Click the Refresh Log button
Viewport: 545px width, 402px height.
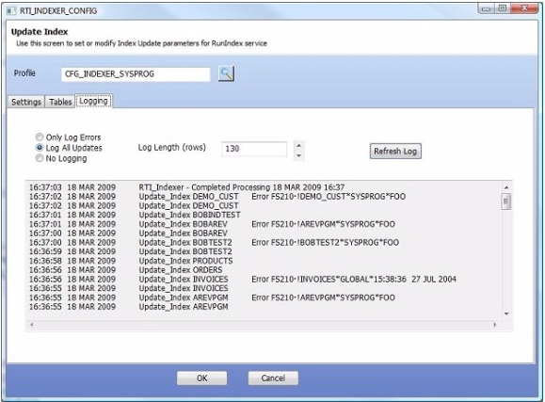tap(395, 152)
